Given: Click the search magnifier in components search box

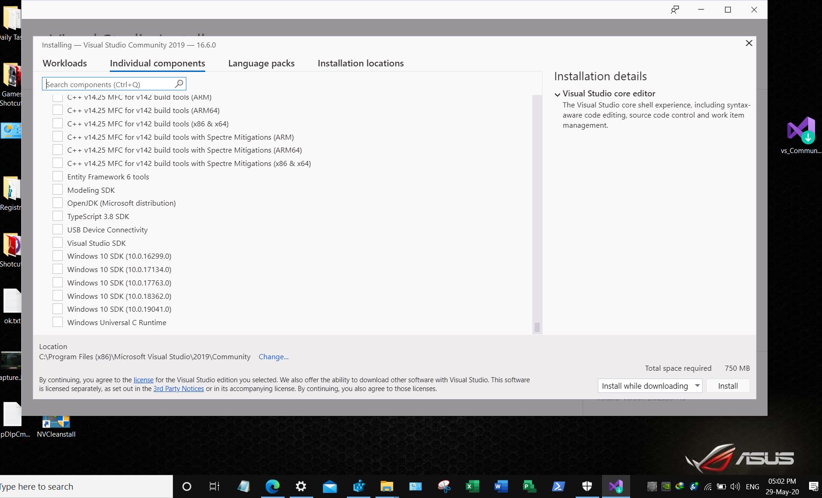Looking at the screenshot, I should tap(179, 83).
